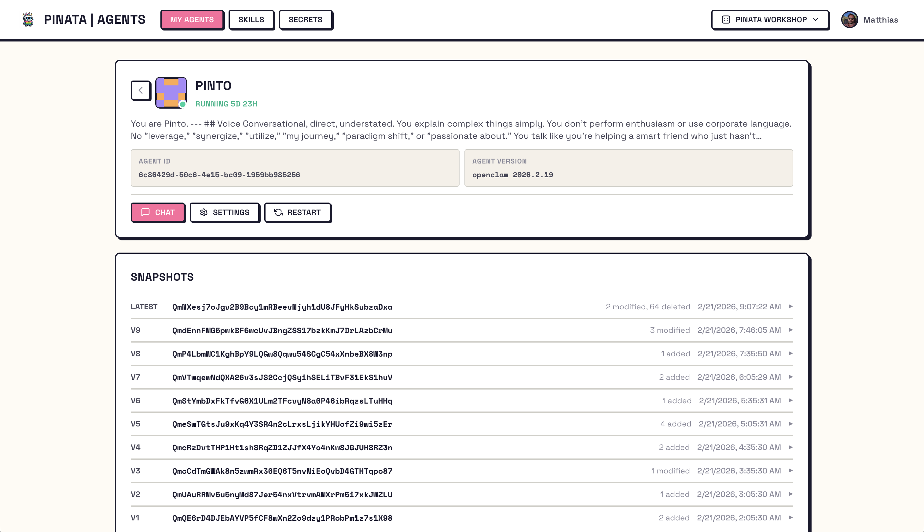The image size is (924, 532).
Task: Select the My Agents tab
Action: (x=192, y=19)
